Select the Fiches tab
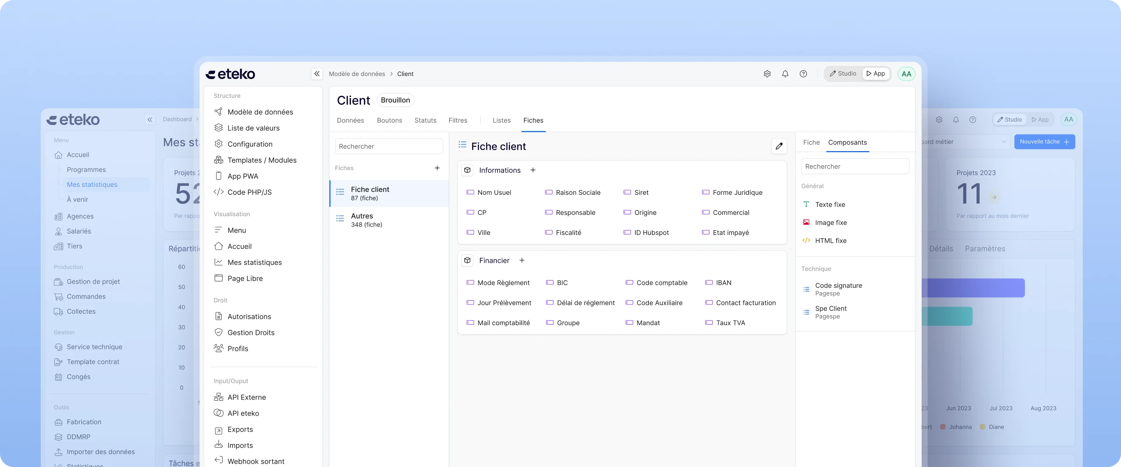 tap(533, 121)
